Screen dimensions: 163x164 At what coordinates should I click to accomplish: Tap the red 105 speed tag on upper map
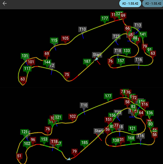coord(65,38)
